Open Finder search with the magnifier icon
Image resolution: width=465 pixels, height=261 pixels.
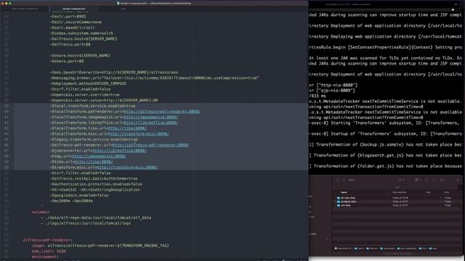click(x=457, y=180)
